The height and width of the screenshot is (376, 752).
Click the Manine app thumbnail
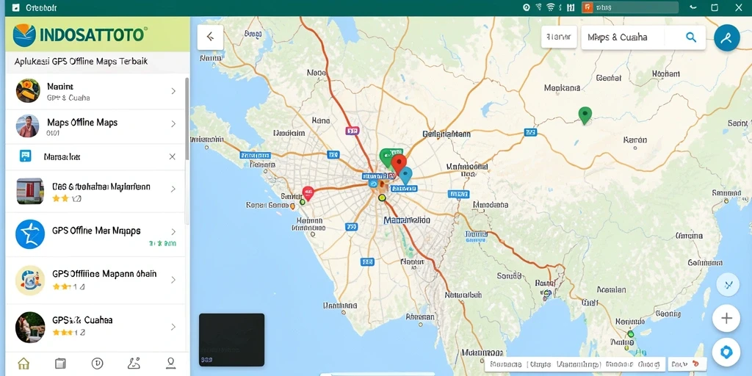pos(28,90)
